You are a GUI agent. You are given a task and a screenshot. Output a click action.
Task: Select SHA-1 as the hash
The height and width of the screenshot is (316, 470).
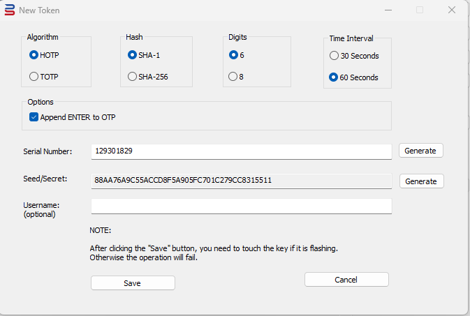(x=133, y=55)
